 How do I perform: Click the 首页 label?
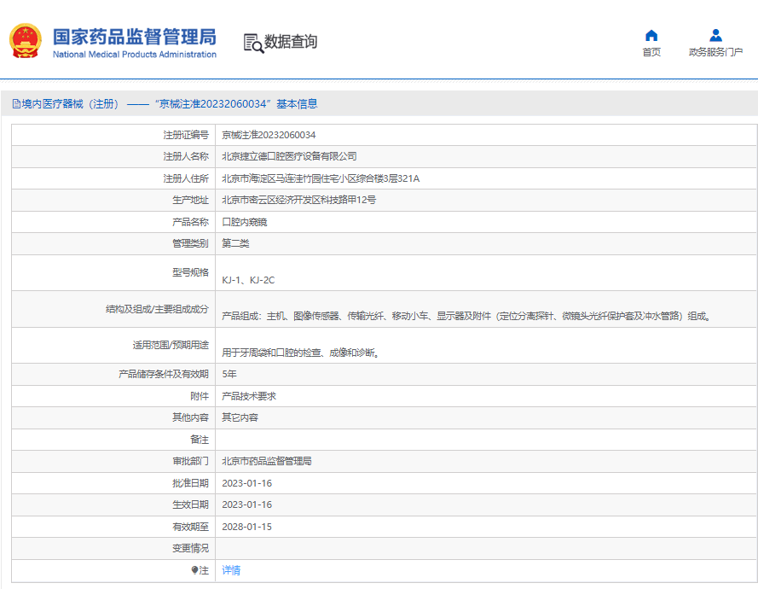651,52
